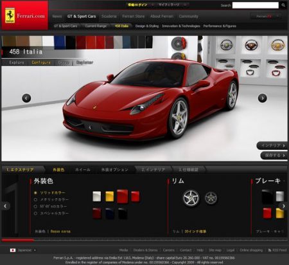Open the Media footer link
Screen dimensions: 289x265
[x=123, y=250]
